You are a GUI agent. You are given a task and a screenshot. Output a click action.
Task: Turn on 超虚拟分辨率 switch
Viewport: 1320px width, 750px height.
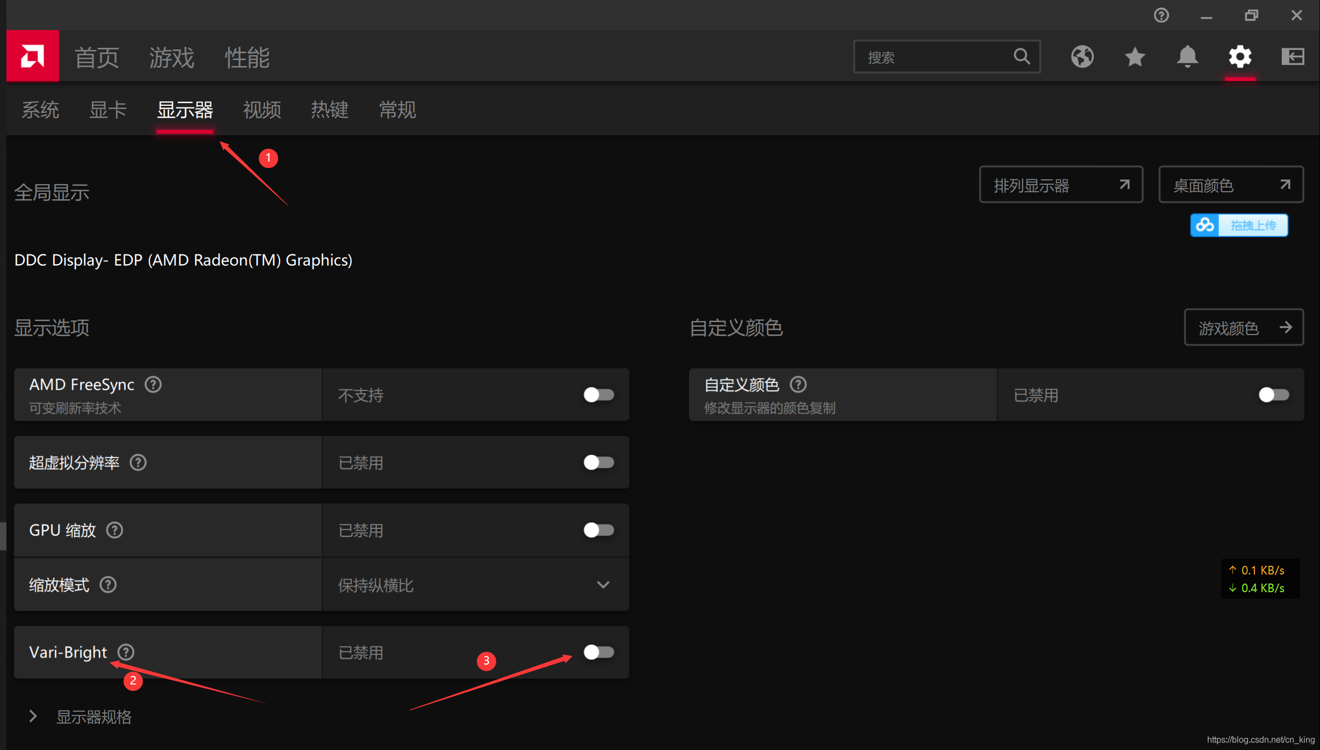tap(598, 462)
